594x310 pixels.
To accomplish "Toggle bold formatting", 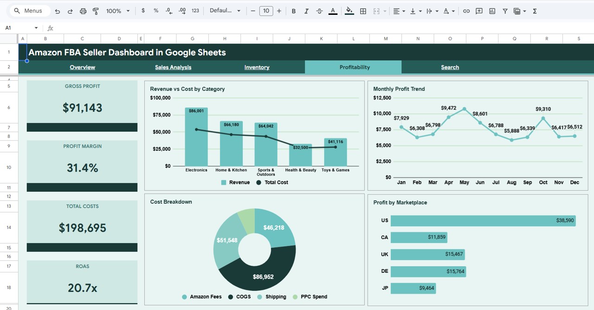I will 294,11.
